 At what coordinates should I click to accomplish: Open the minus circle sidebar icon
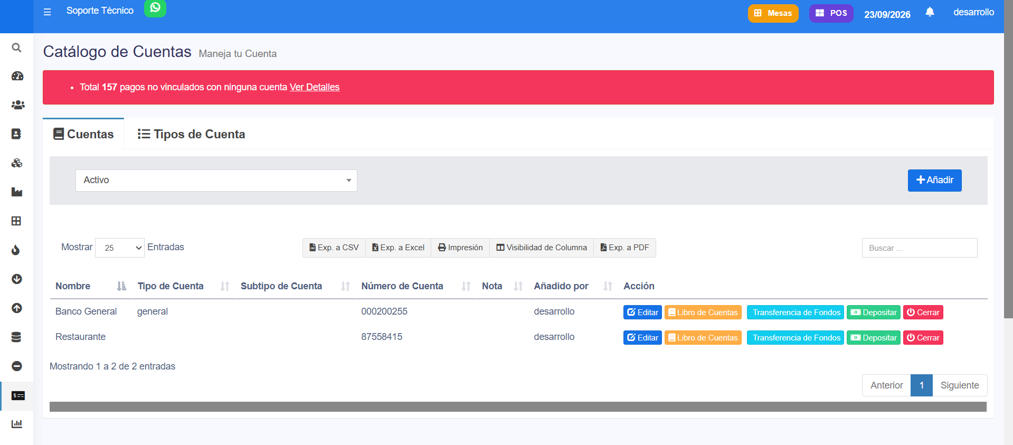point(17,366)
